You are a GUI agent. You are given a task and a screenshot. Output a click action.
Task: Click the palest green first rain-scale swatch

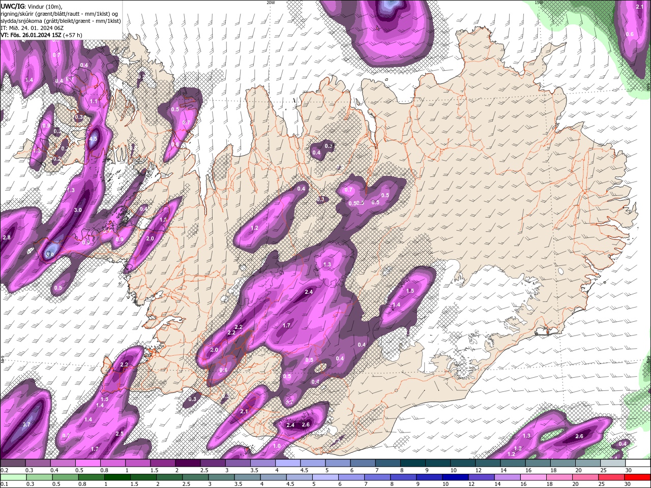pos(13,477)
